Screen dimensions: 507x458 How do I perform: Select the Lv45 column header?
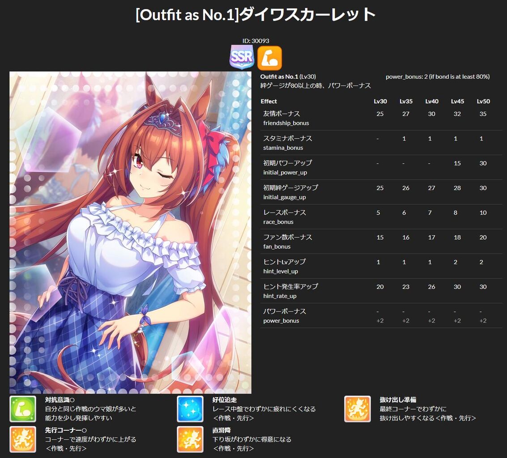[457, 101]
